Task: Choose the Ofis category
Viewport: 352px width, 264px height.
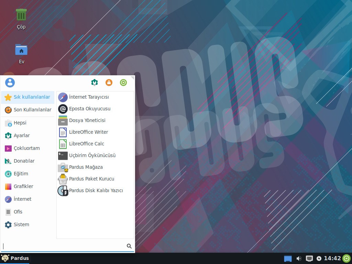Action: click(27, 212)
